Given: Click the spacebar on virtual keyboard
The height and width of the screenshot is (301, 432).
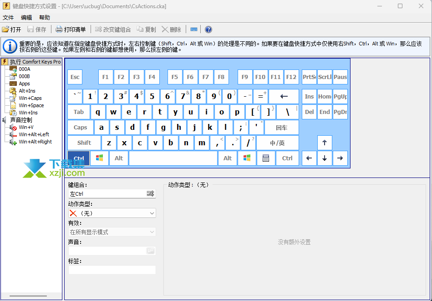Looking at the screenshot, I should (173, 158).
